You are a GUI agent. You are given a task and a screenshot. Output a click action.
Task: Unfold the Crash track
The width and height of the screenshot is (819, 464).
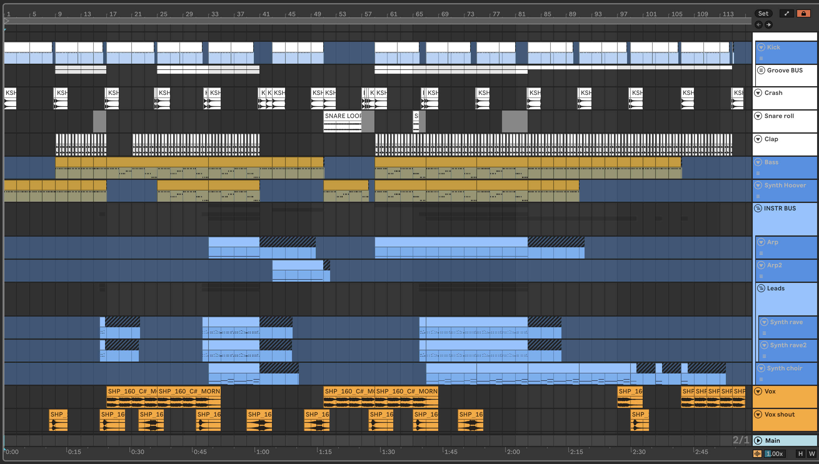tap(758, 93)
